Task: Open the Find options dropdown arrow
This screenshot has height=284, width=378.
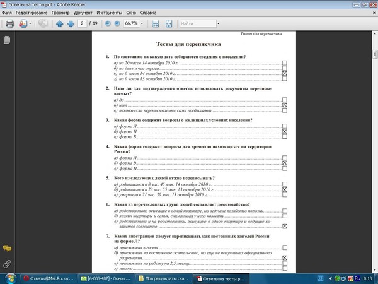Action: coord(218,23)
